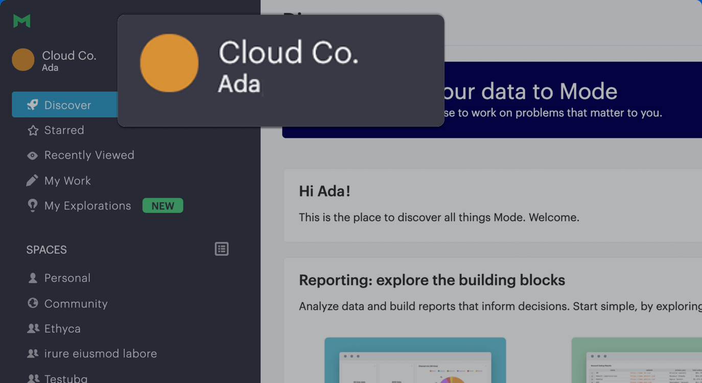Click the large Cloud Co. title in popup
Viewport: 702px width, 383px height.
pos(288,52)
